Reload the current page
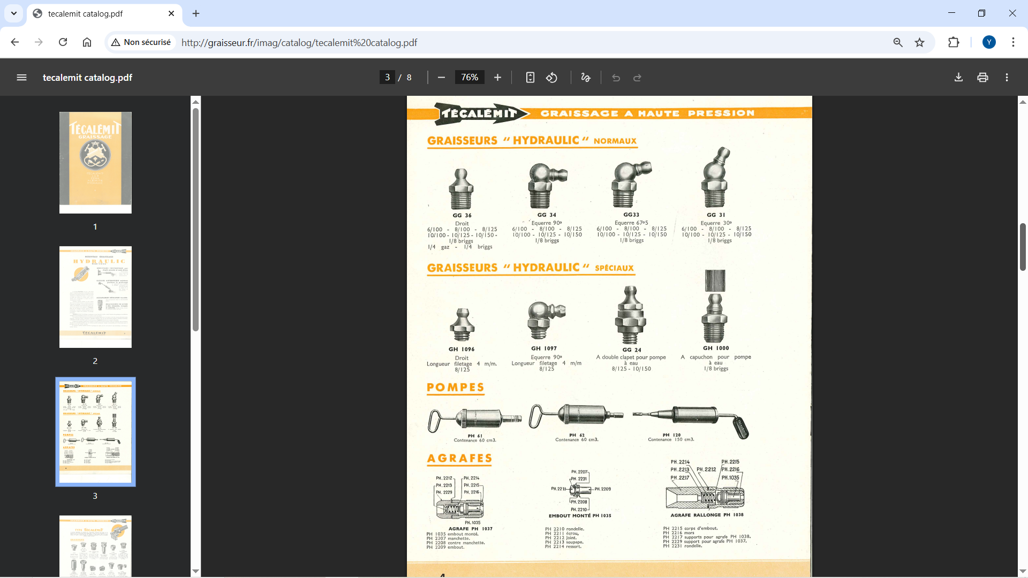The height and width of the screenshot is (578, 1028). pyautogui.click(x=63, y=42)
